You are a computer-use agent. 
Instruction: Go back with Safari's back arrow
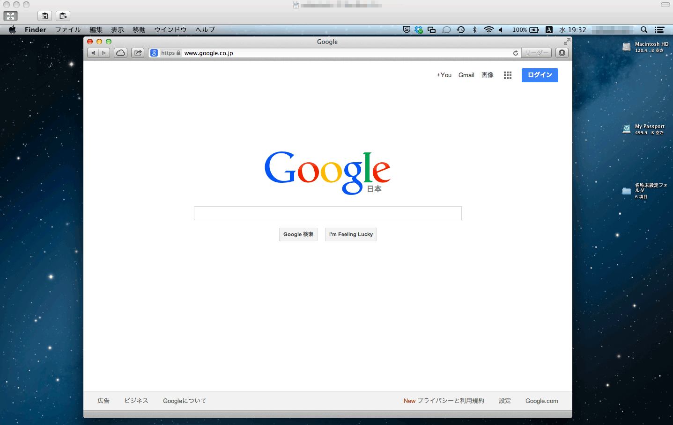click(x=93, y=53)
